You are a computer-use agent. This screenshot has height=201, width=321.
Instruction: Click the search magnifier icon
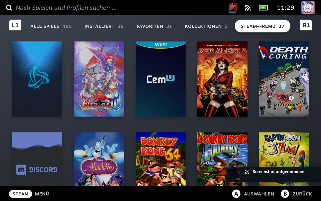click(9, 8)
